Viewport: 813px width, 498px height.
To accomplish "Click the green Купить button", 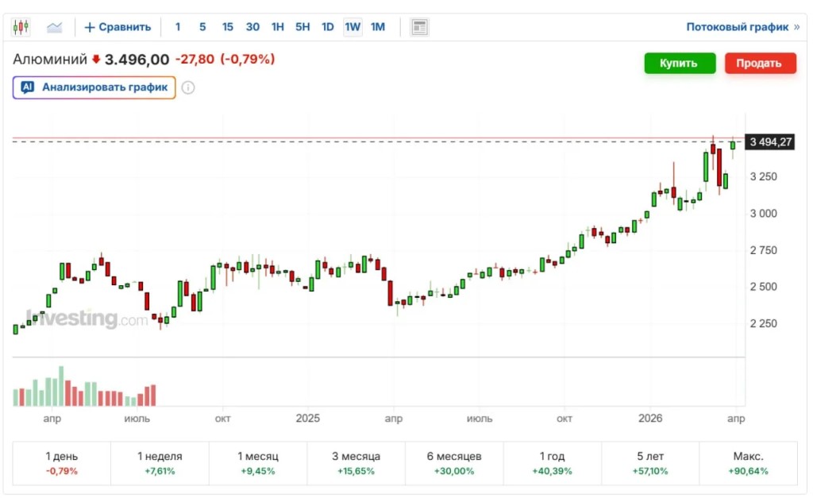I will (680, 64).
